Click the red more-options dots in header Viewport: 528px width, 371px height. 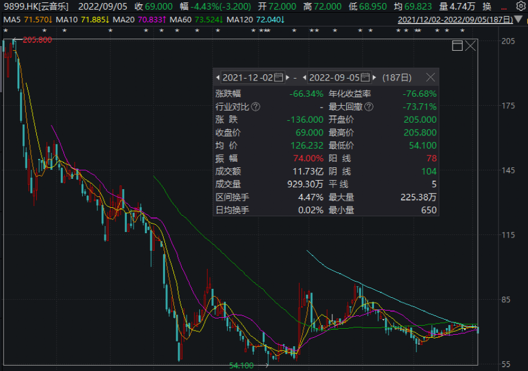click(504, 7)
